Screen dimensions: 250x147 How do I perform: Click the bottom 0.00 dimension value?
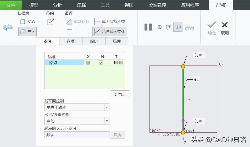[199, 121]
